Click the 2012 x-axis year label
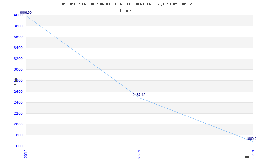 (x=26, y=154)
